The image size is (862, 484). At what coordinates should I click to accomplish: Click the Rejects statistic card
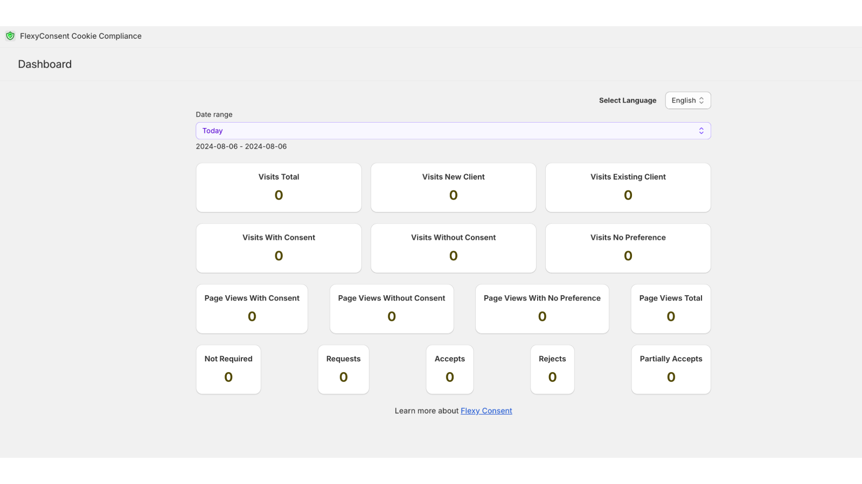tap(552, 369)
